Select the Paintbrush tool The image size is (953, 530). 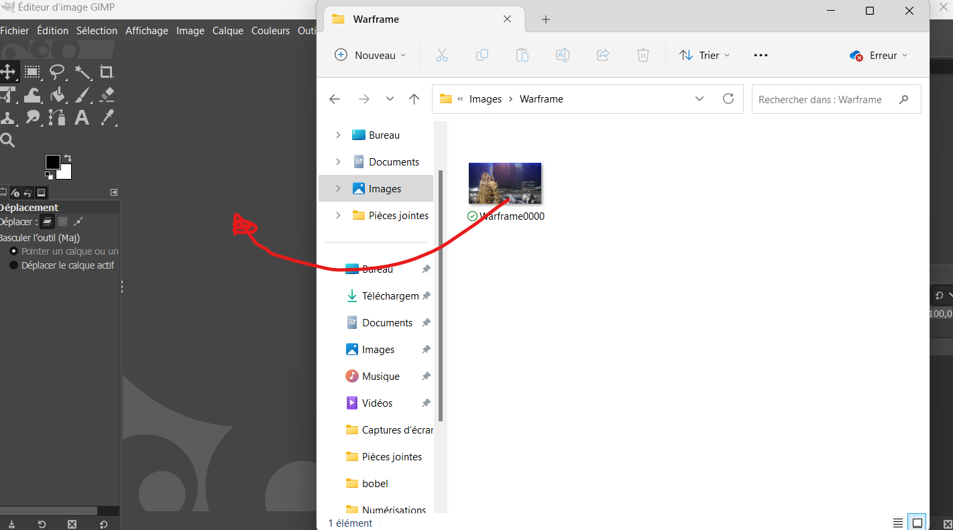click(x=82, y=95)
